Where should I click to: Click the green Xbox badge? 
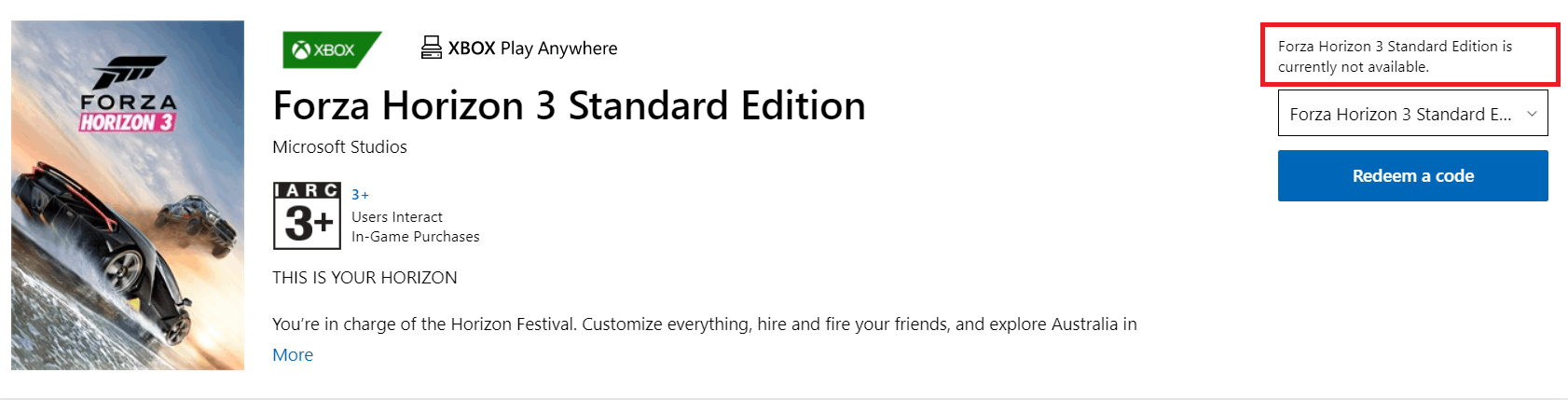(331, 49)
